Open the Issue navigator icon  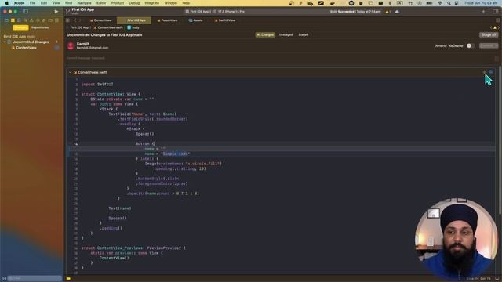31,20
